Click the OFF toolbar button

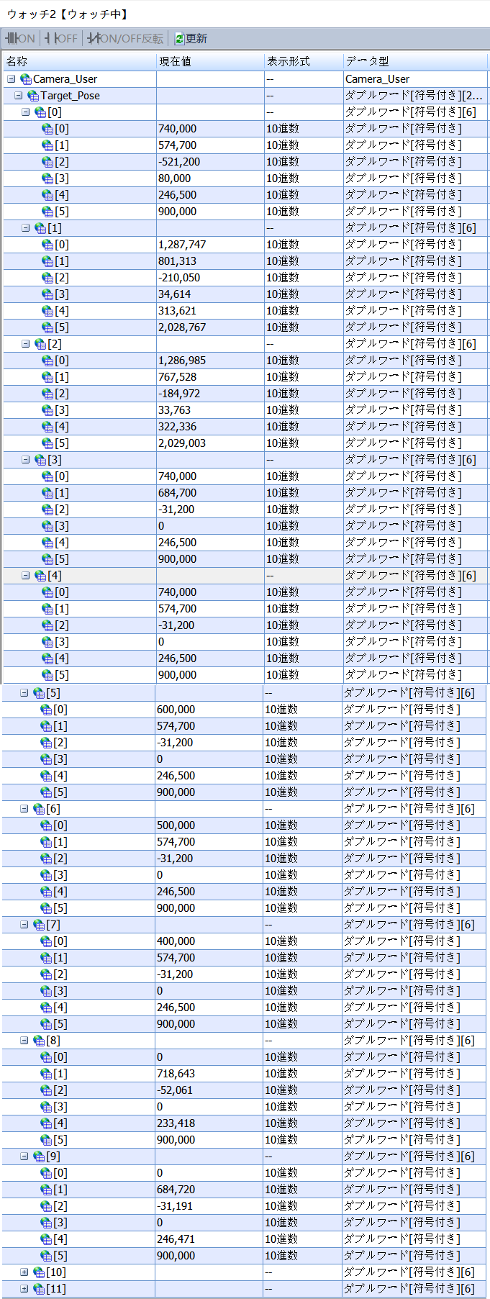pyautogui.click(x=60, y=39)
